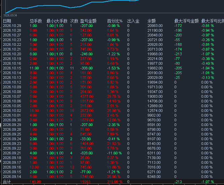224x185 pixels.
Task: Click the 出入金 column header
Action: pos(133,21)
